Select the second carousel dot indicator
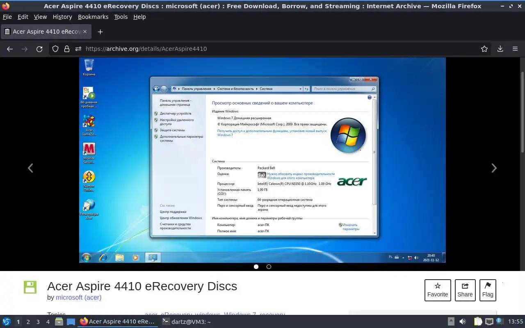Viewport: 525px width, 328px height. click(x=269, y=266)
